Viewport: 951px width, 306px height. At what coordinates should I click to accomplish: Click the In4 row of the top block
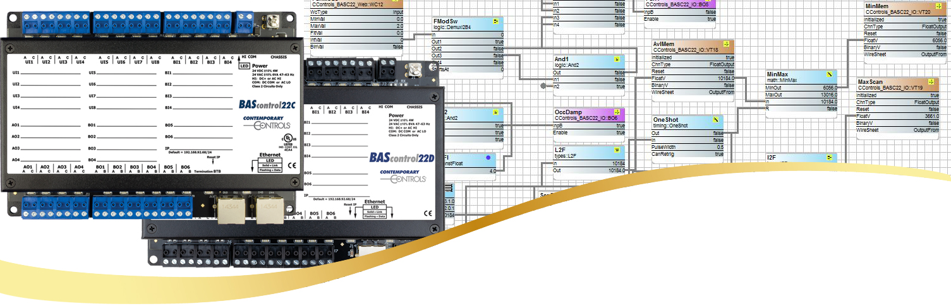coord(589,25)
